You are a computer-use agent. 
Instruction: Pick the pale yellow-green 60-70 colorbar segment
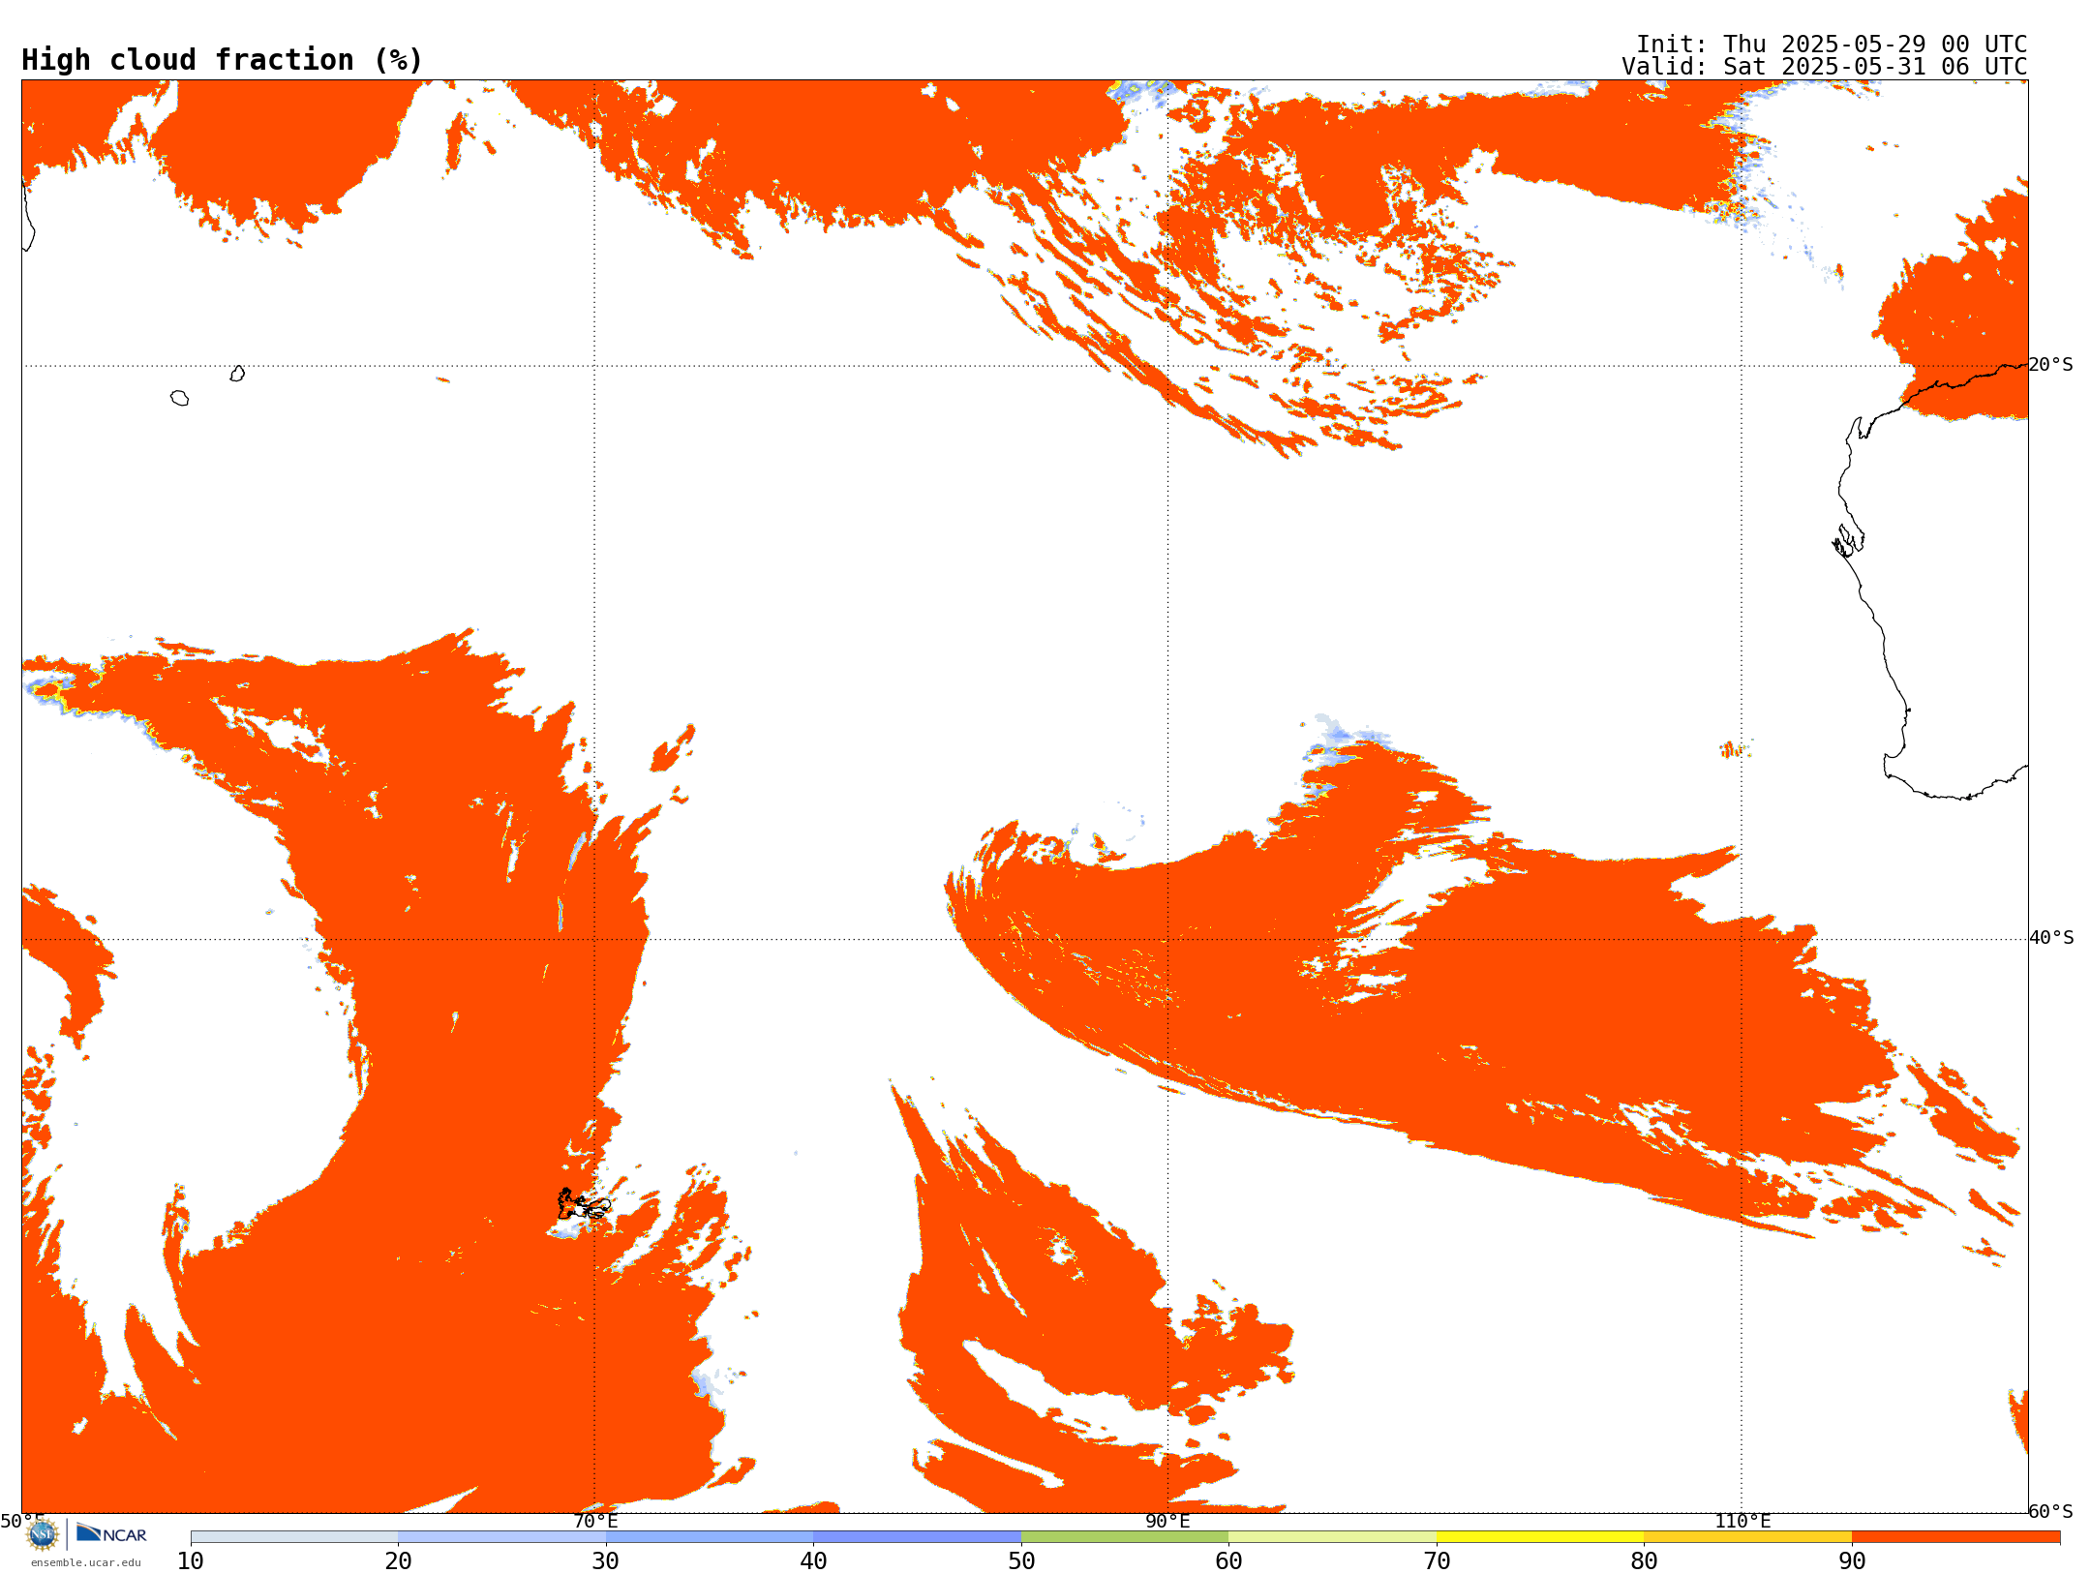1333,1537
